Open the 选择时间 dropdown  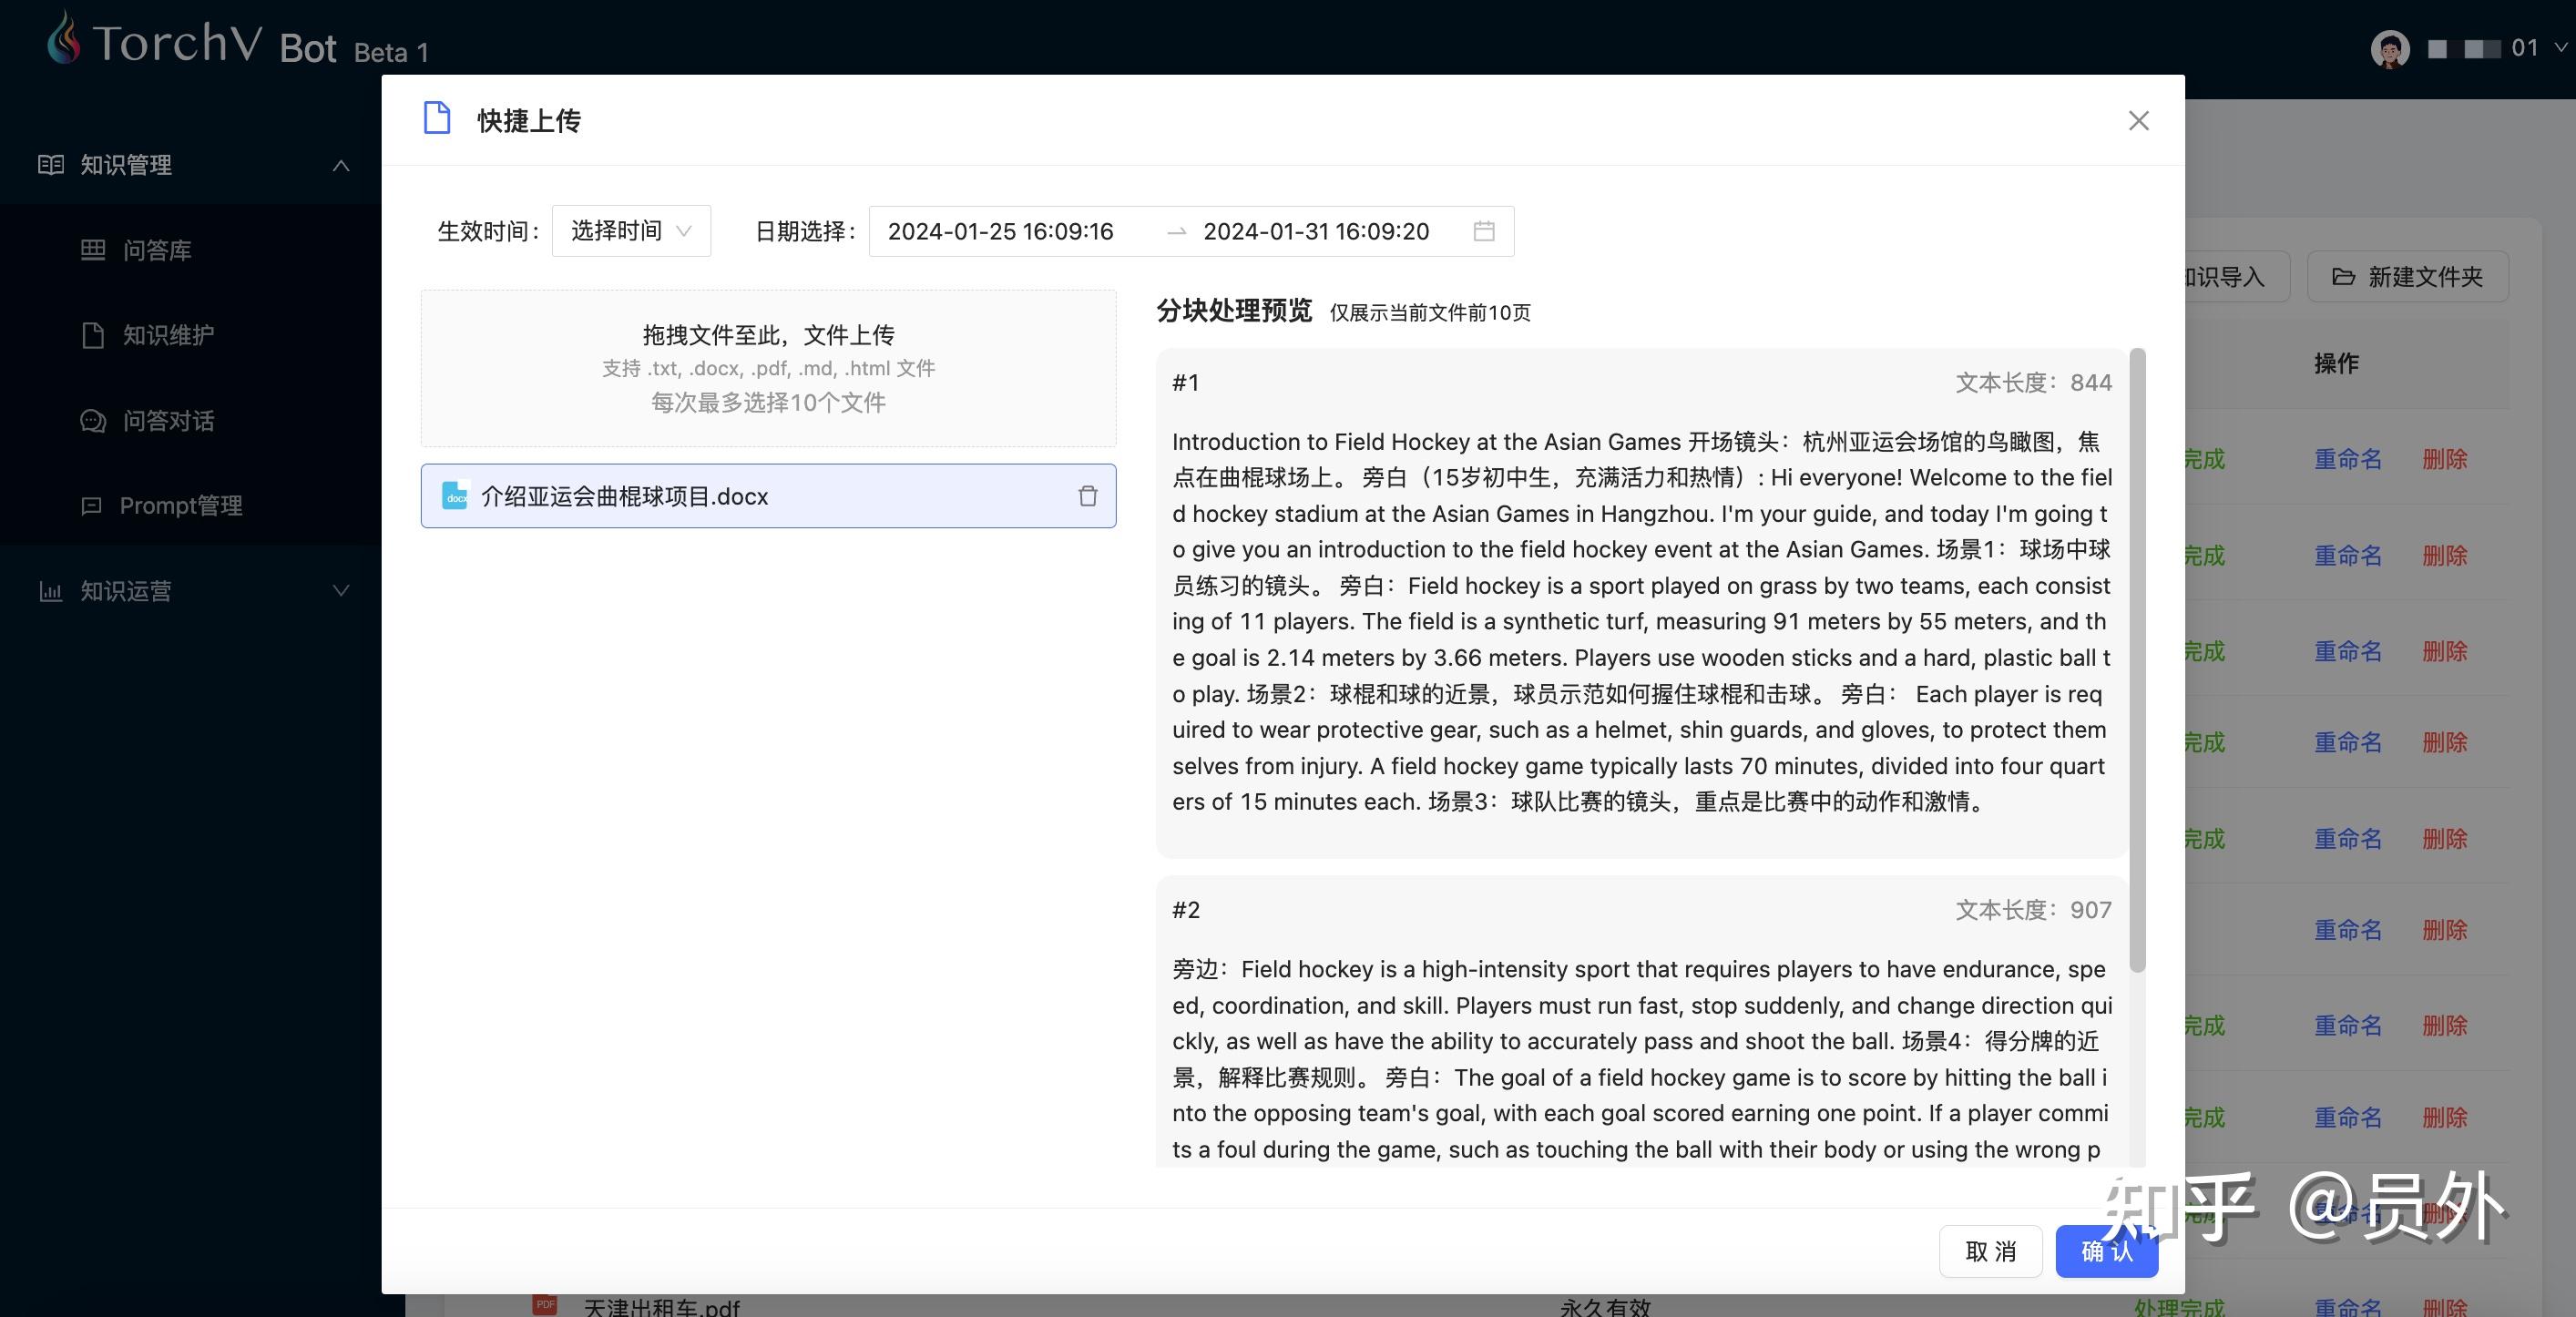630,231
